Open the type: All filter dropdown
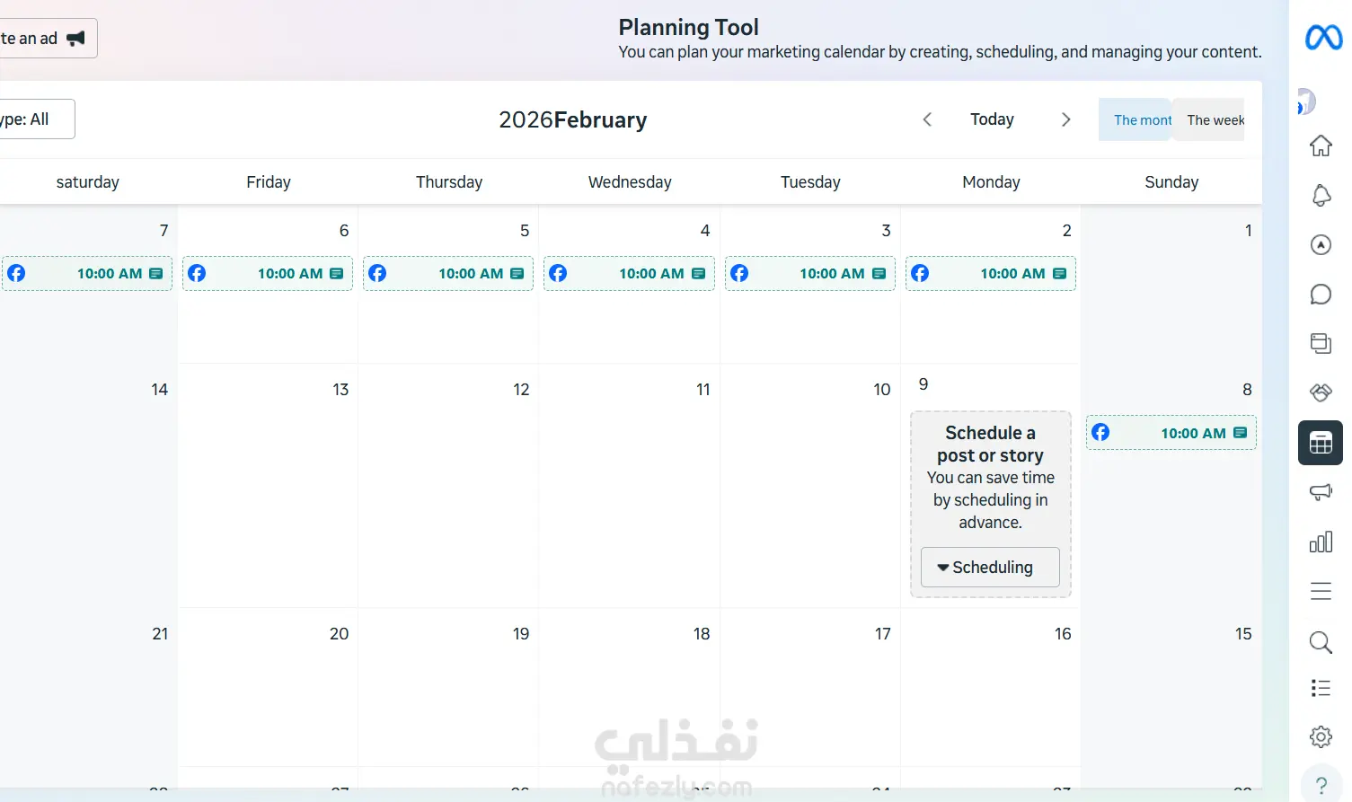Viewport: 1352px width, 802px height. click(34, 119)
